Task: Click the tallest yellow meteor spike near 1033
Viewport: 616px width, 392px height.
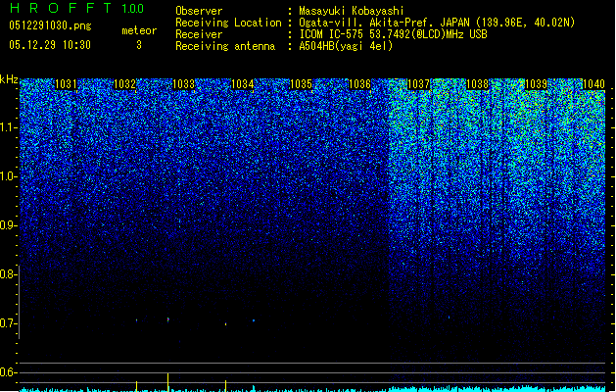Action: pyautogui.click(x=168, y=382)
